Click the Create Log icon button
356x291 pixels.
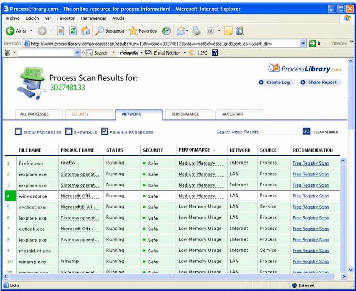pyautogui.click(x=274, y=82)
